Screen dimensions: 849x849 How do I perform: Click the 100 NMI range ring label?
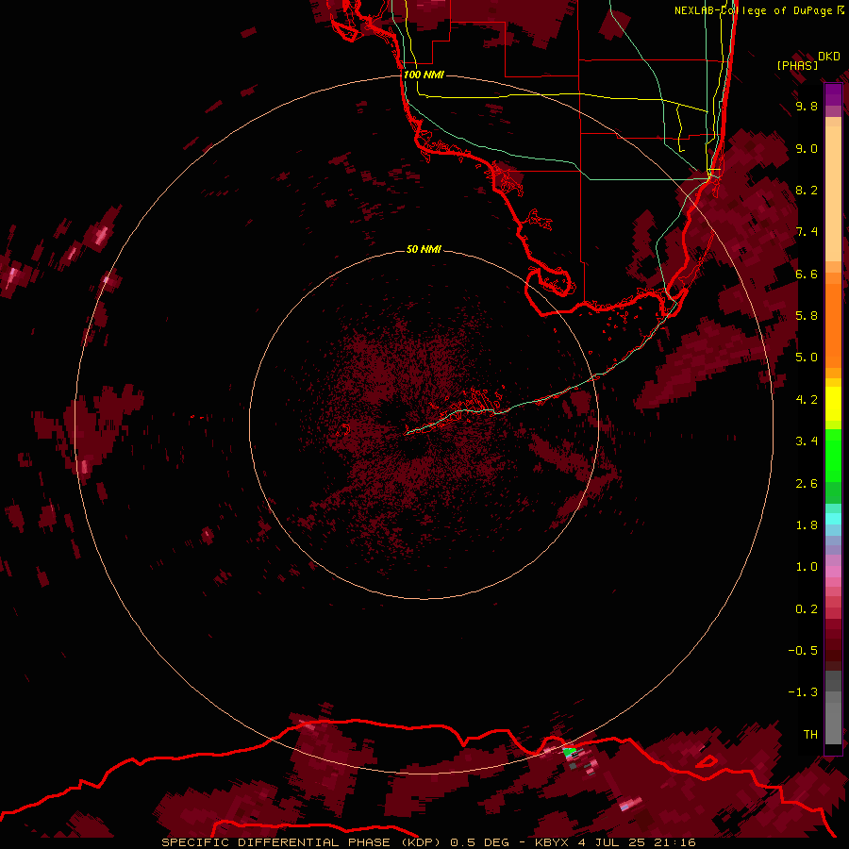[424, 75]
